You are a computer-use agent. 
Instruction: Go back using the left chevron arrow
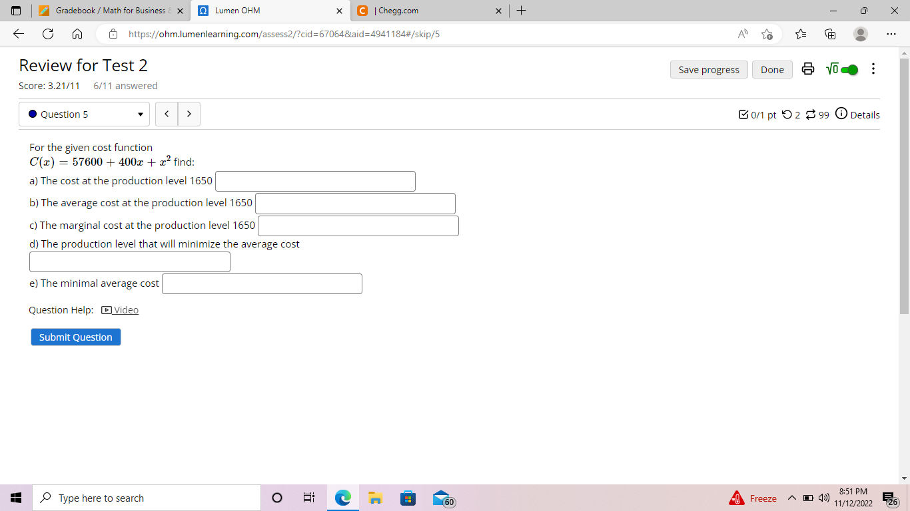click(167, 114)
